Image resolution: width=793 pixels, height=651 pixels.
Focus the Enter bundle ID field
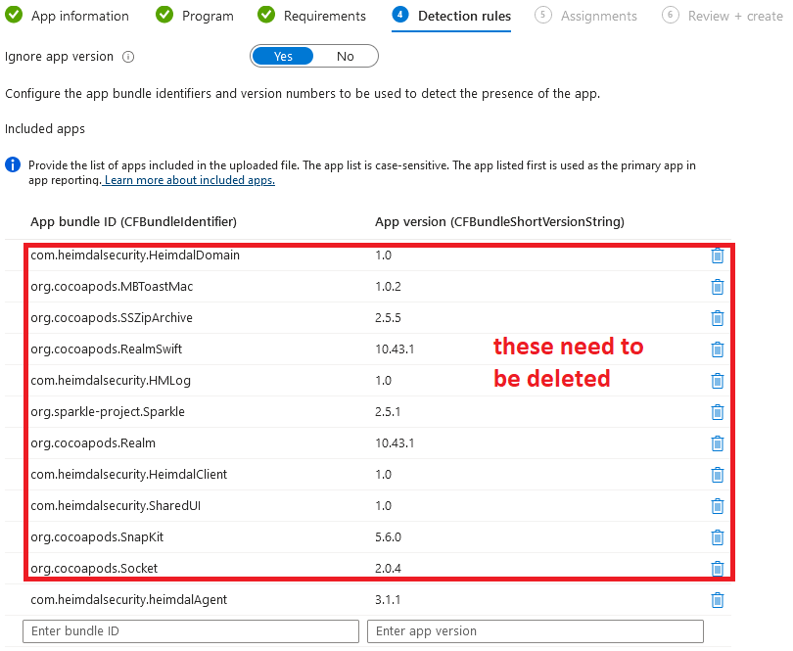pos(191,631)
